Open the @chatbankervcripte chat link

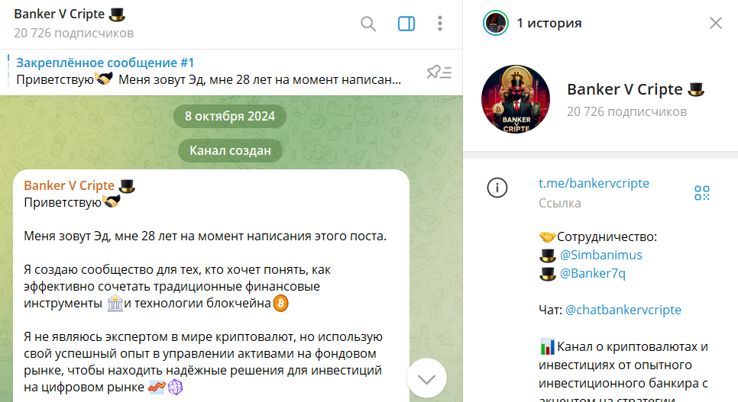click(x=623, y=310)
